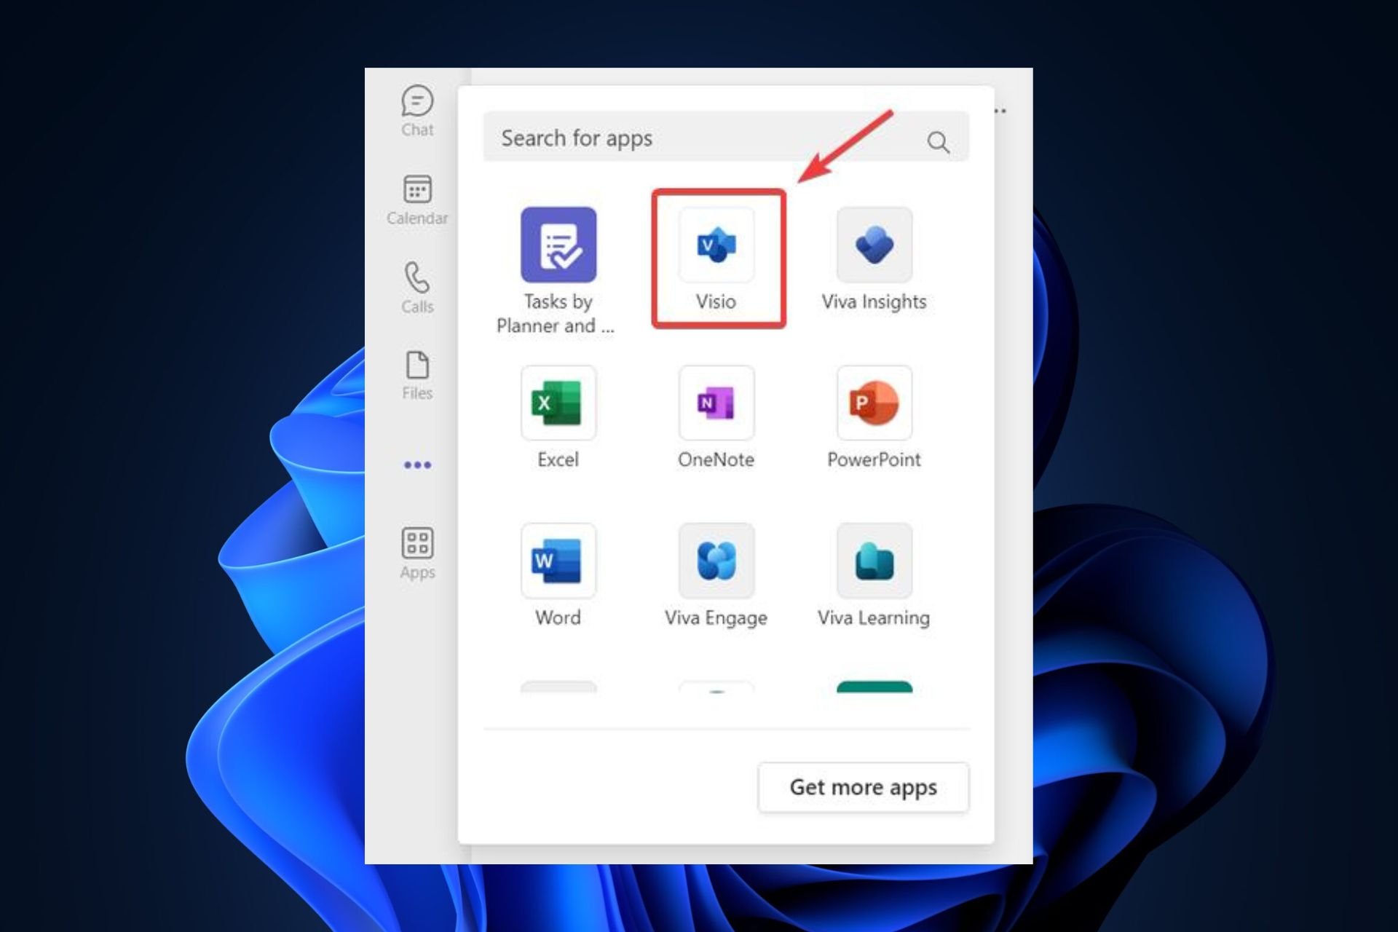Open the Apps store from sidebar
This screenshot has height=932, width=1398.
click(417, 553)
